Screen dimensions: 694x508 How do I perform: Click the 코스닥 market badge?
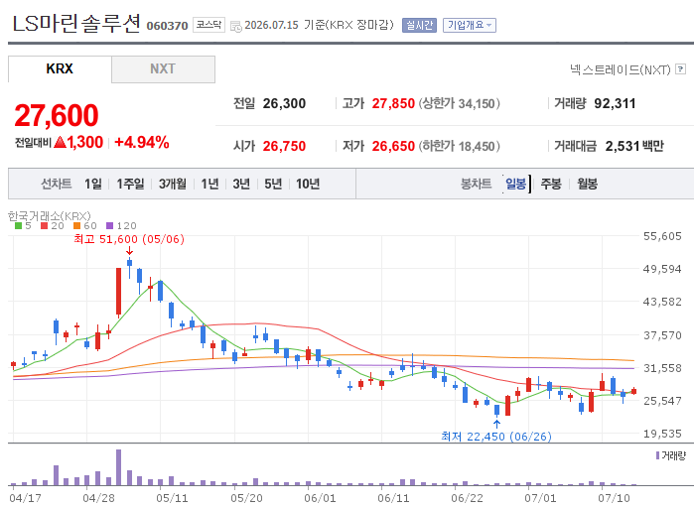[208, 25]
